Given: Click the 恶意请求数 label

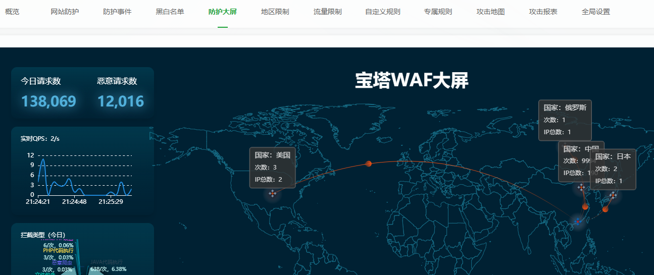Looking at the screenshot, I should coord(117,81).
